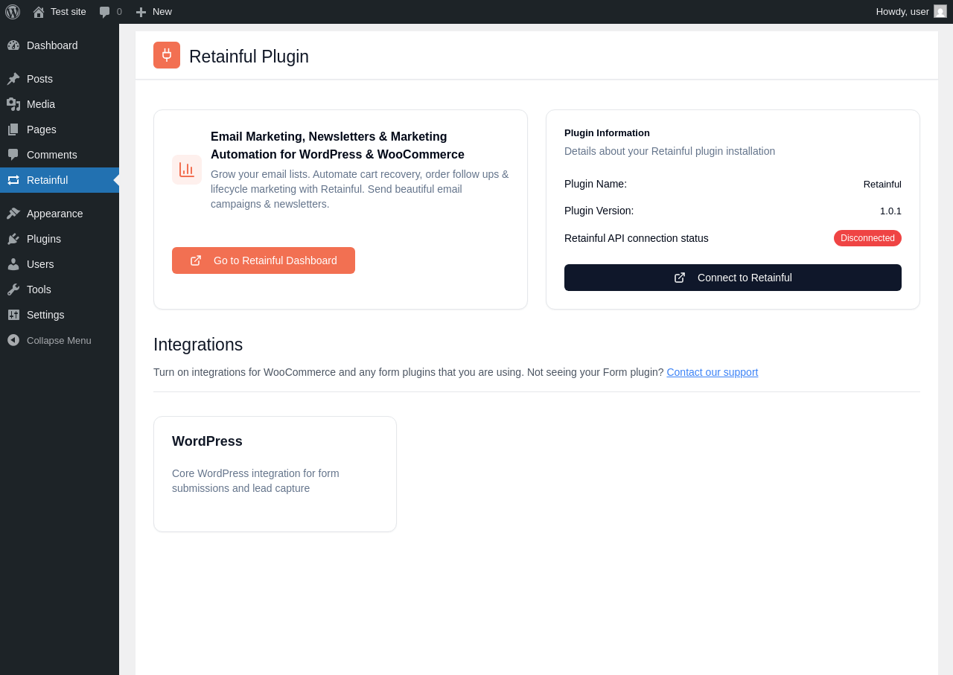Click Connect to Retainful button

pyautogui.click(x=733, y=278)
